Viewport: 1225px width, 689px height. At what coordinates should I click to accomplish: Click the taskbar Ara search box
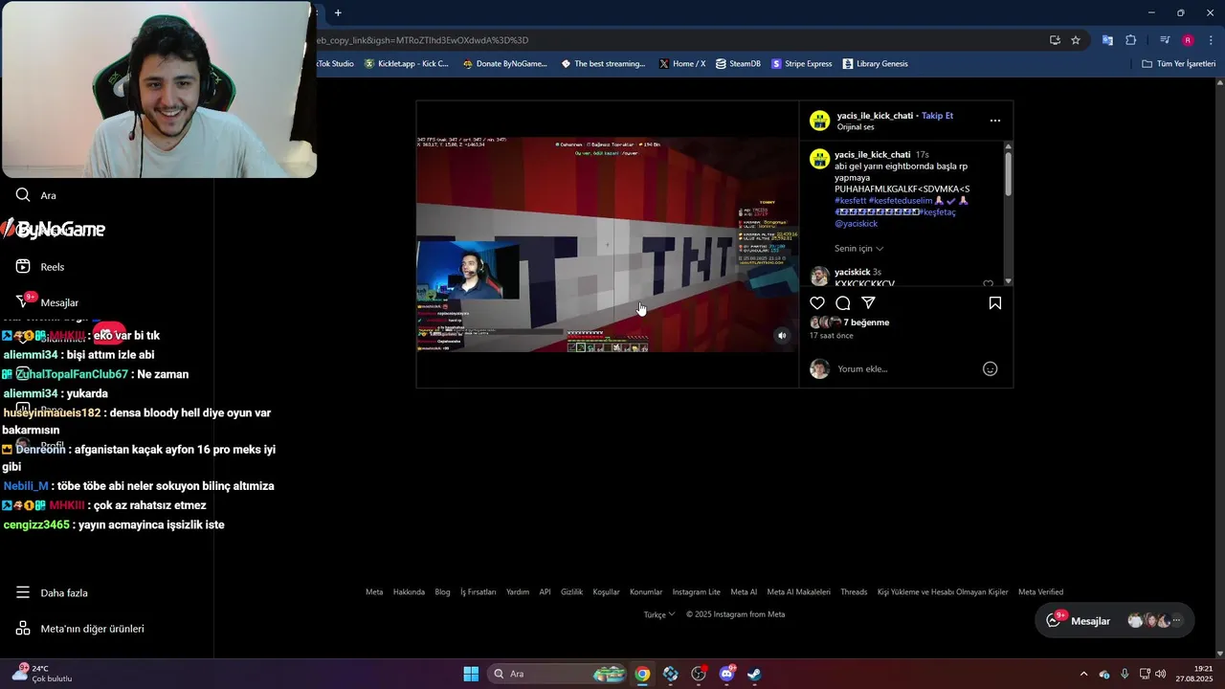point(559,674)
